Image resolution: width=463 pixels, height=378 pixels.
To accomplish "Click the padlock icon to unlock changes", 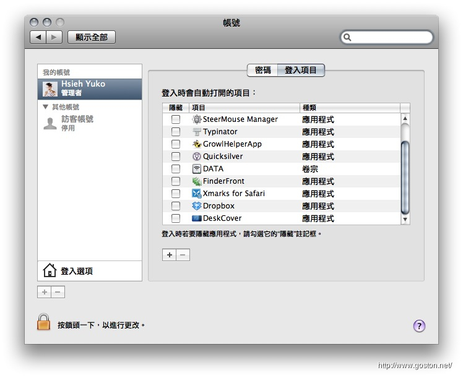I will [43, 322].
